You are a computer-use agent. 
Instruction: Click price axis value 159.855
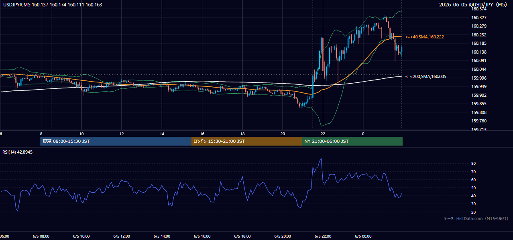point(479,104)
